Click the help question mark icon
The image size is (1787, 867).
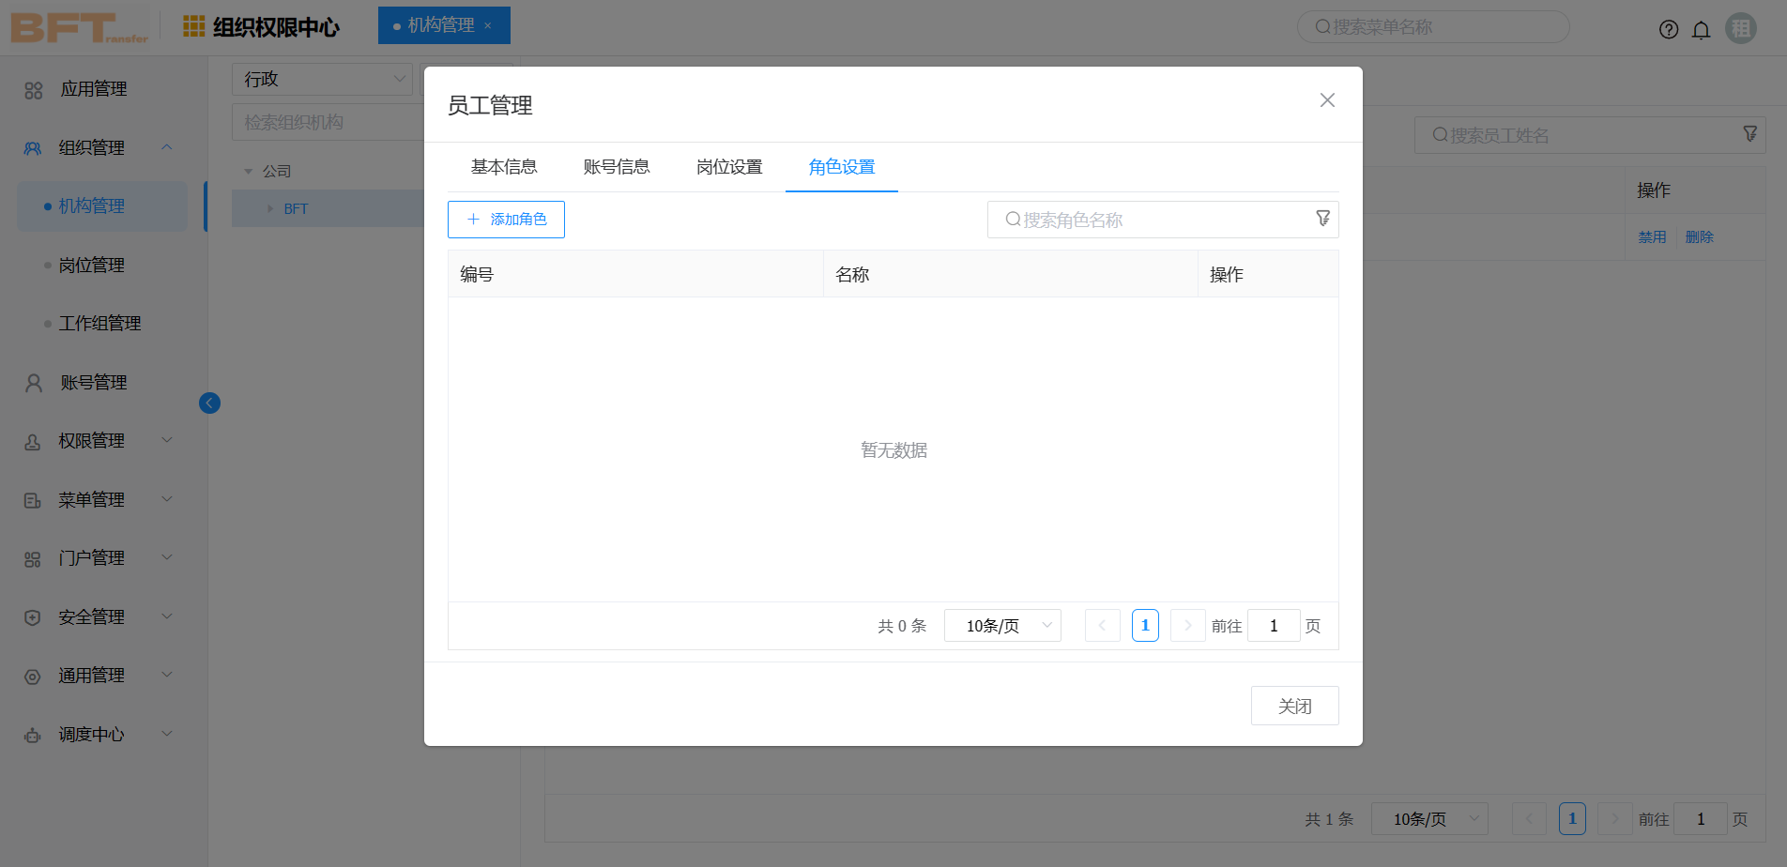point(1668,29)
